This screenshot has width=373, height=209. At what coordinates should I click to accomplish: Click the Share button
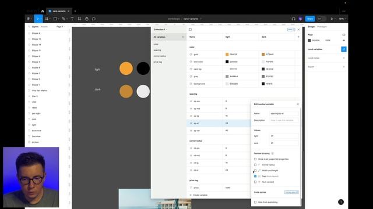pos(310,19)
